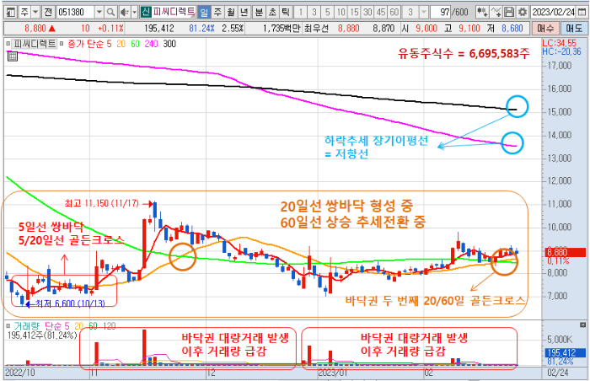Click the 최우선 bid price 8,870
Image resolution: width=590 pixels, height=381 pixels.
pyautogui.click(x=383, y=28)
